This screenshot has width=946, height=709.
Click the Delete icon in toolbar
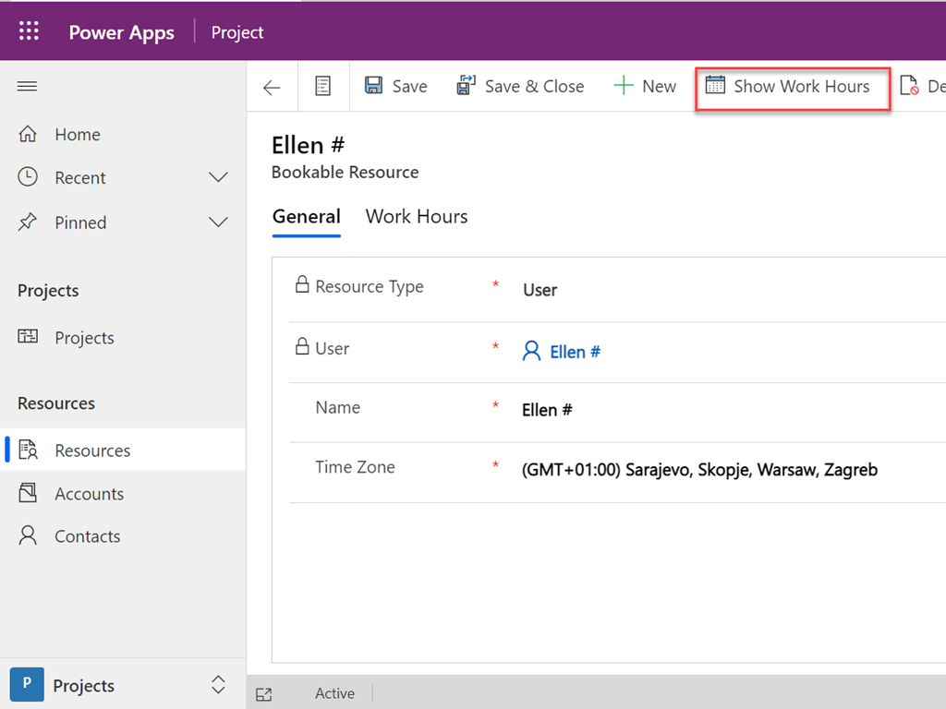910,87
